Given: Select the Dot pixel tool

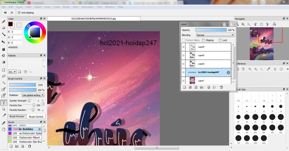Looking at the screenshot, I should (3, 34).
